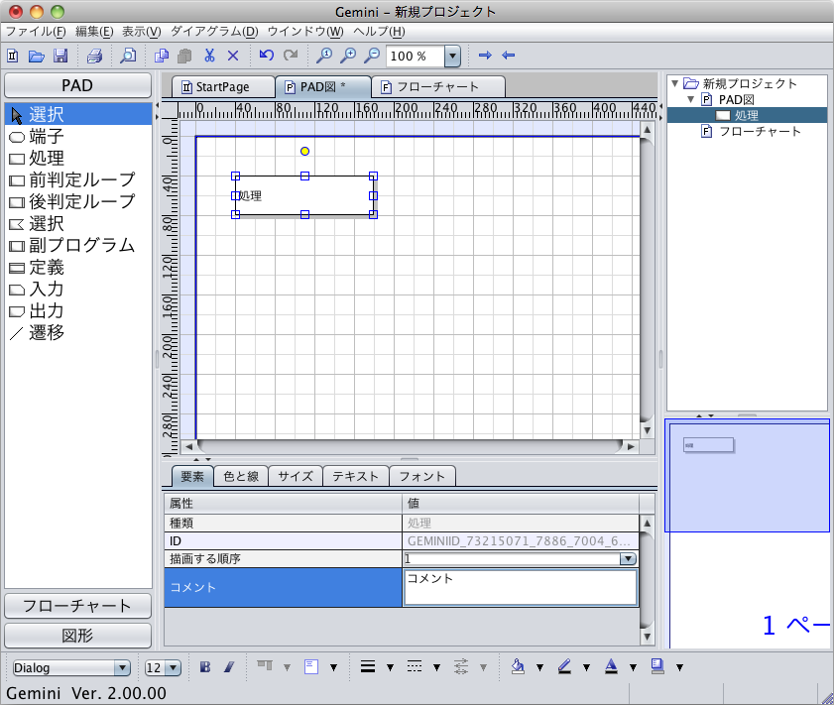Select the 処理 process shape tool

coord(78,159)
